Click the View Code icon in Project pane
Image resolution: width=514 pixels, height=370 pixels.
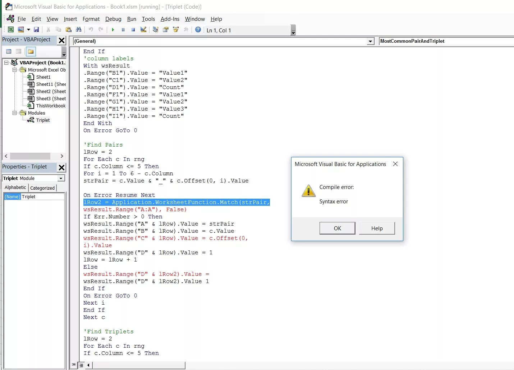click(9, 51)
